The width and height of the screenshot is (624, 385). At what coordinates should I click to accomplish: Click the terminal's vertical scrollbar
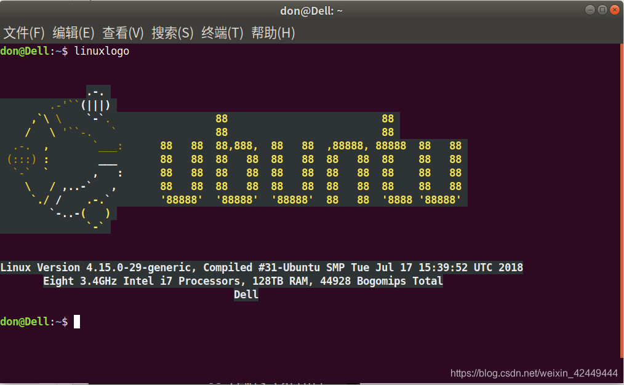point(622,201)
